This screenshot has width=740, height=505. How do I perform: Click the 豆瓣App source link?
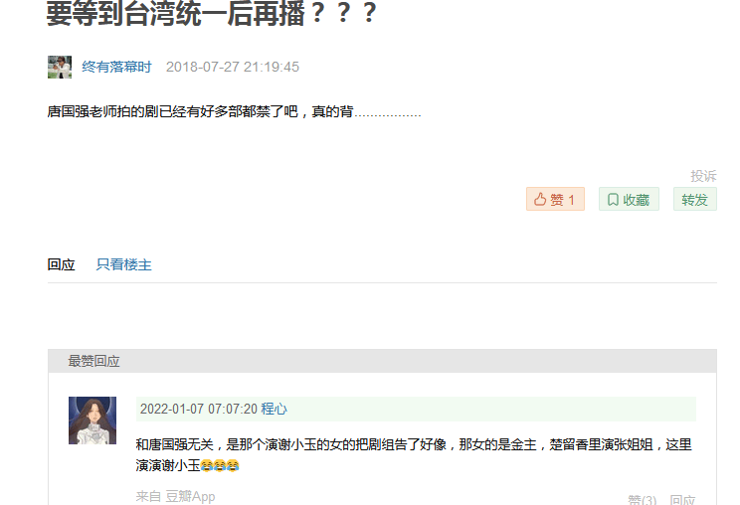190,496
